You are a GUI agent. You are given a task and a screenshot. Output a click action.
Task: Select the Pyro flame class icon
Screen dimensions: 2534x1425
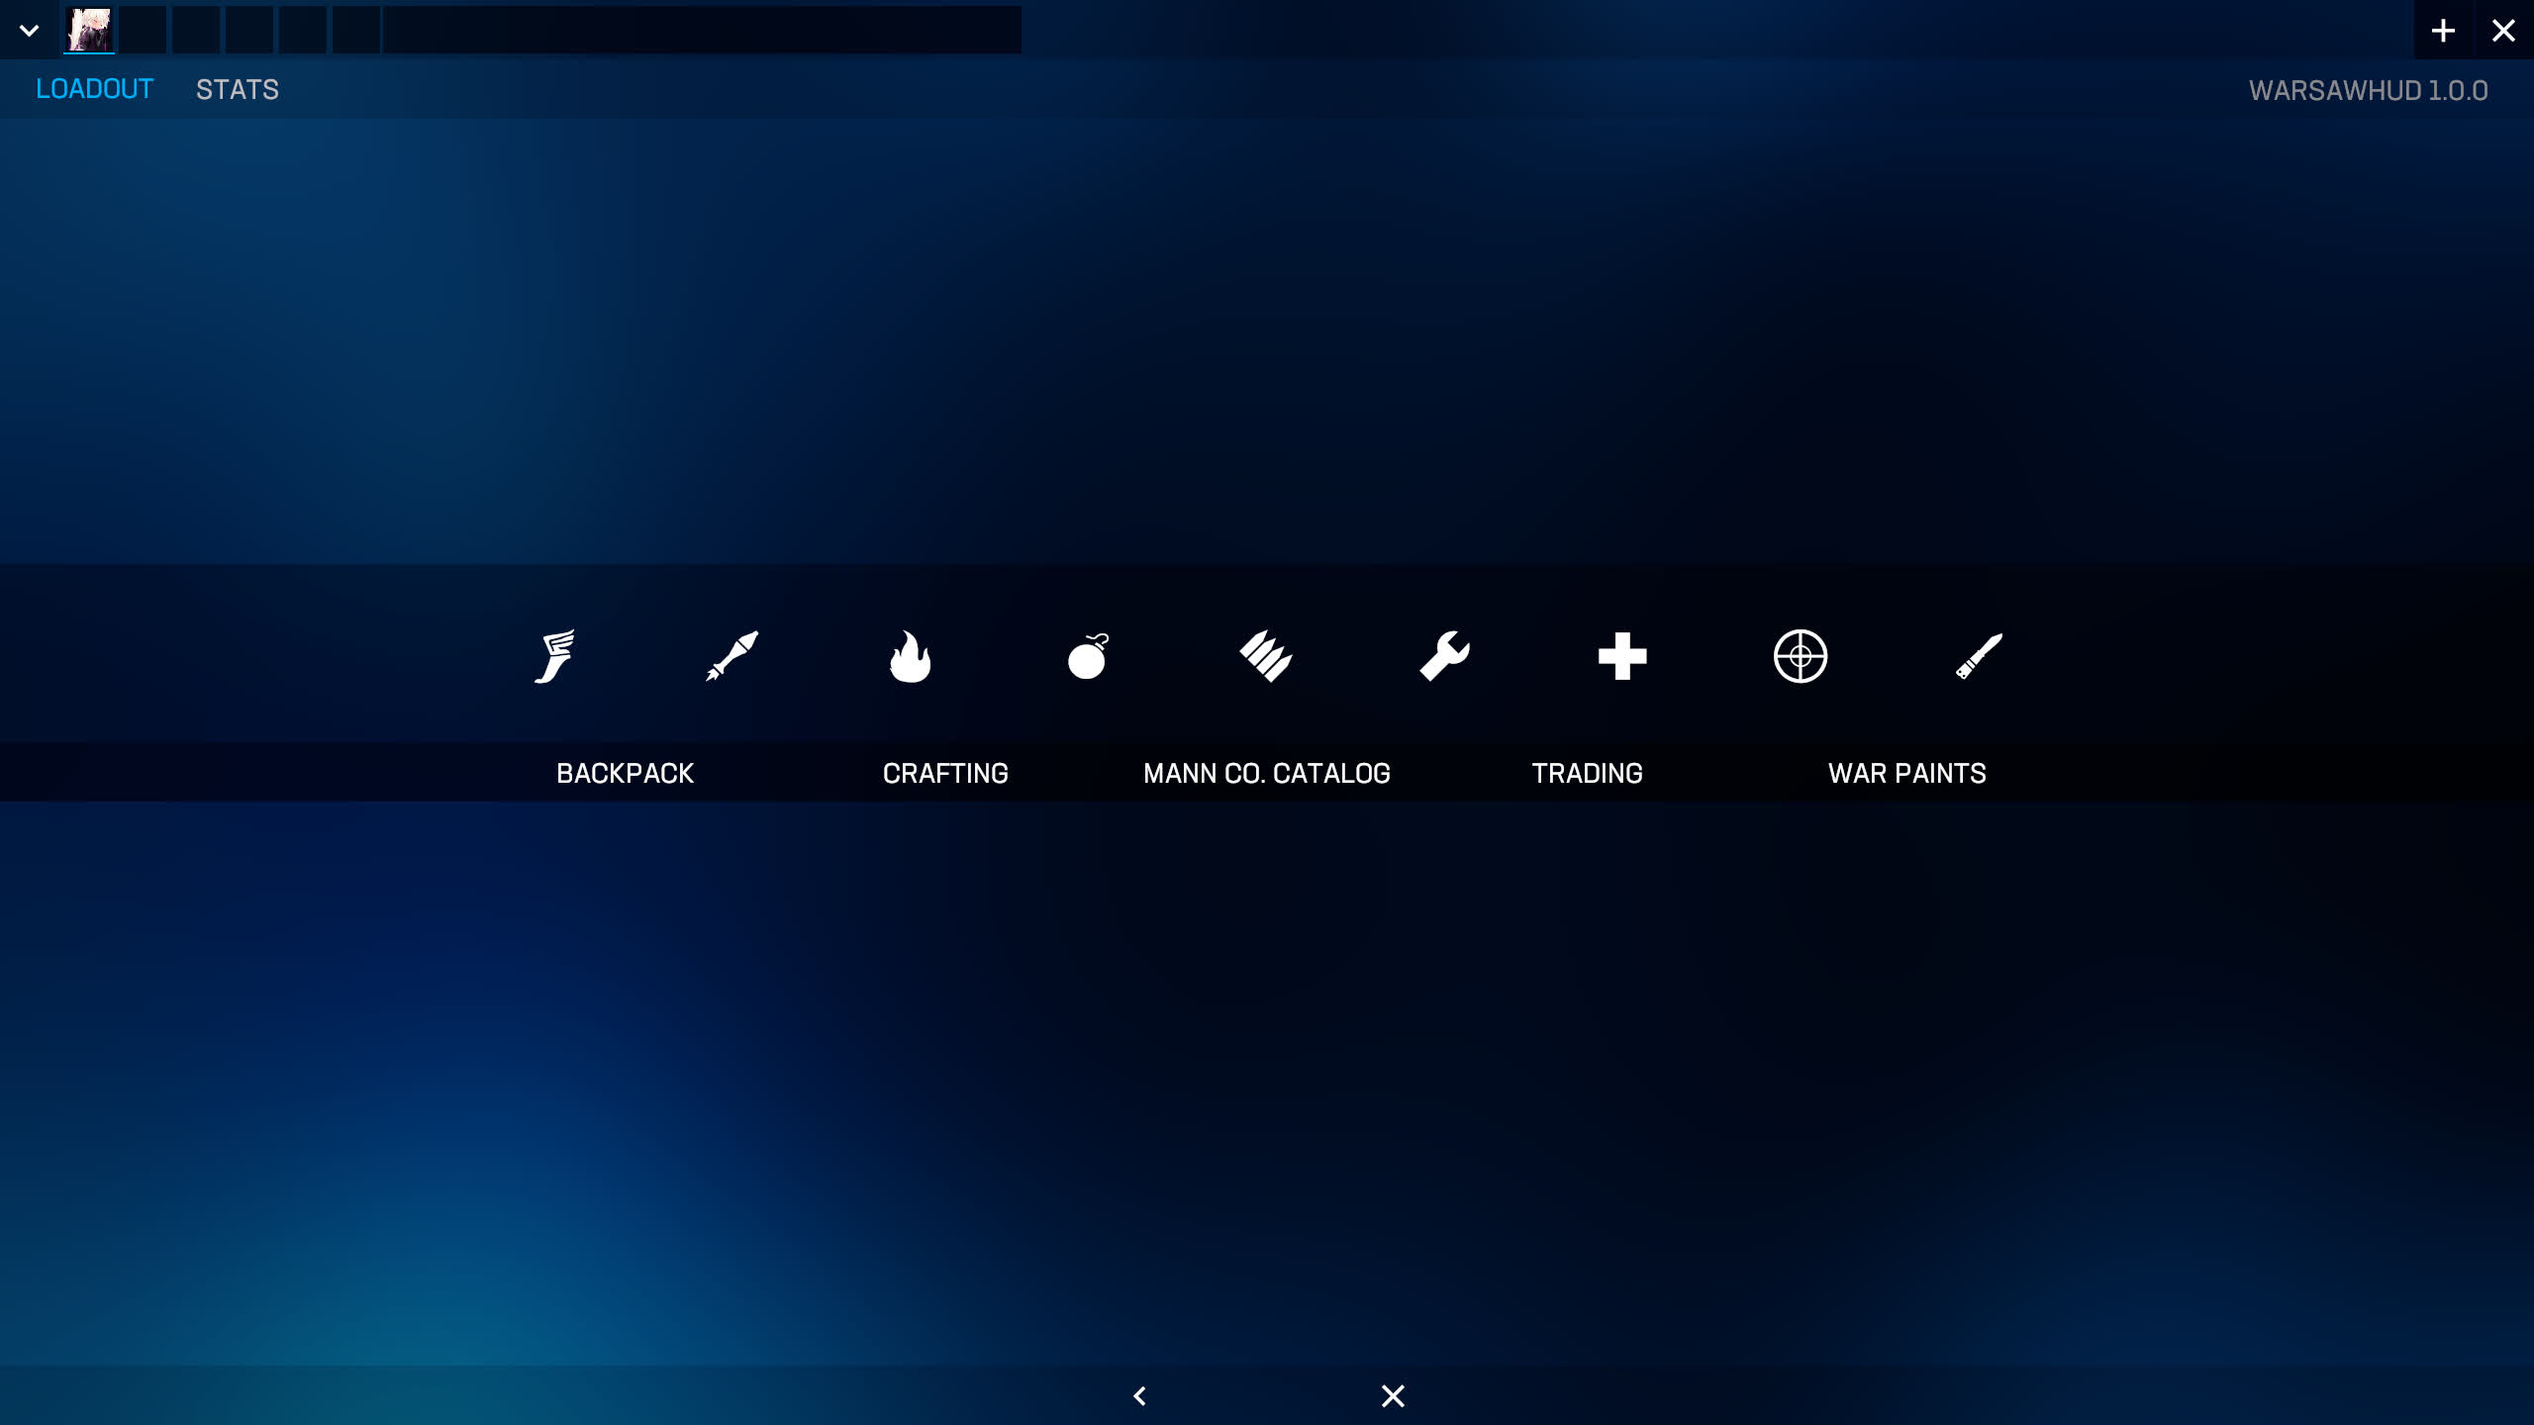coord(910,656)
